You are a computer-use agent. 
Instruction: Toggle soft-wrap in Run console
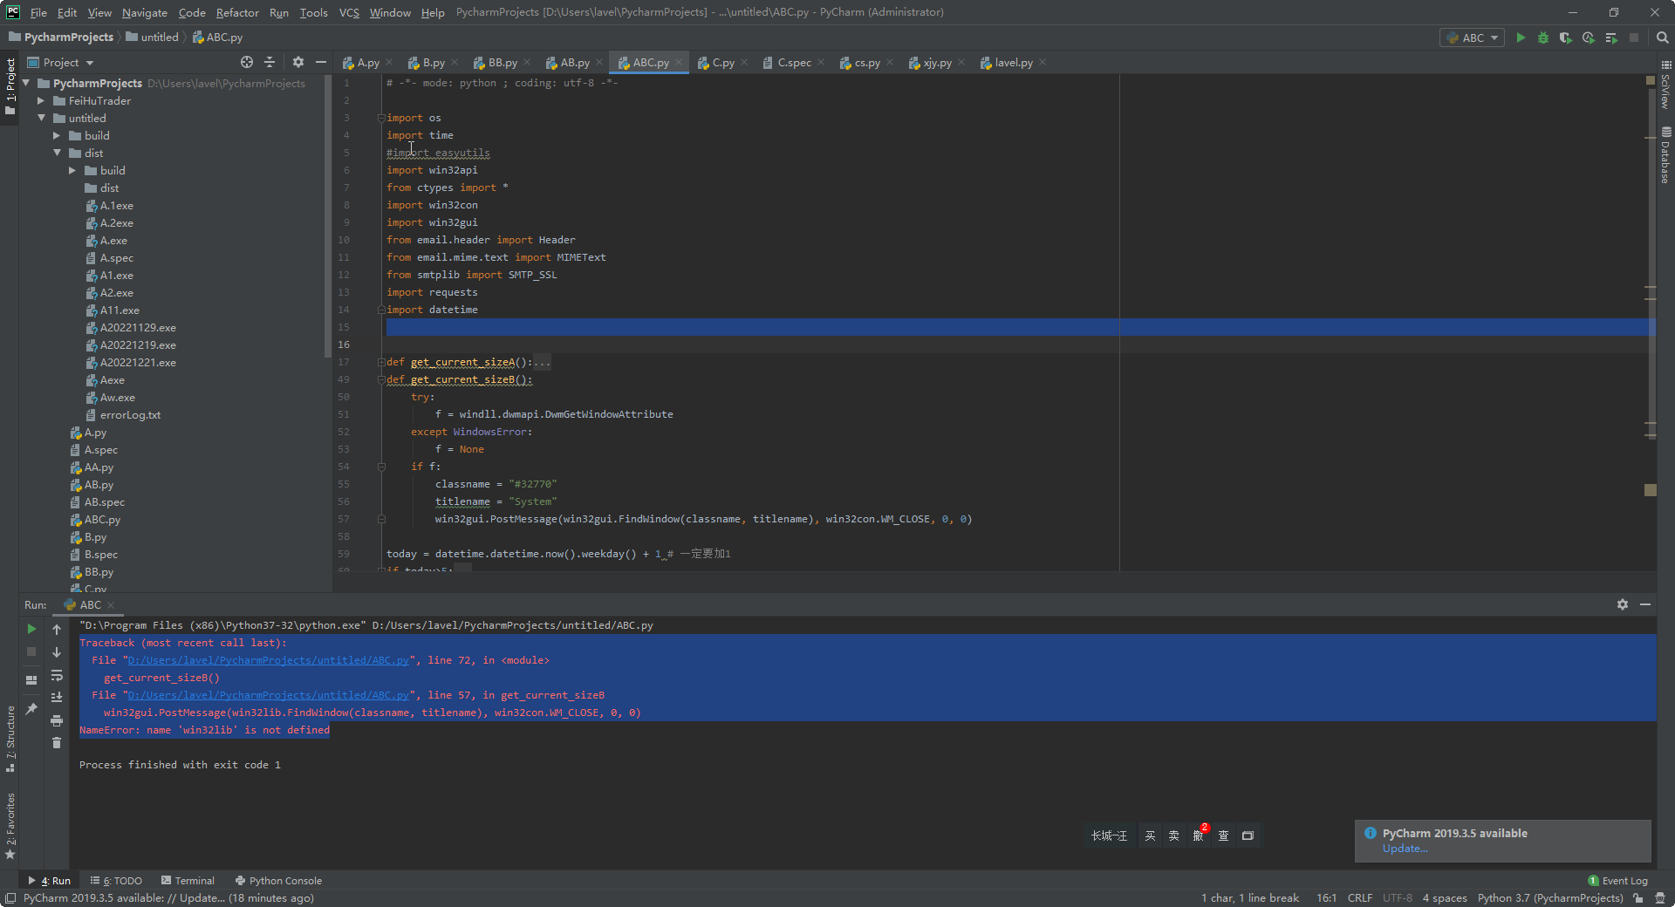pos(57,675)
